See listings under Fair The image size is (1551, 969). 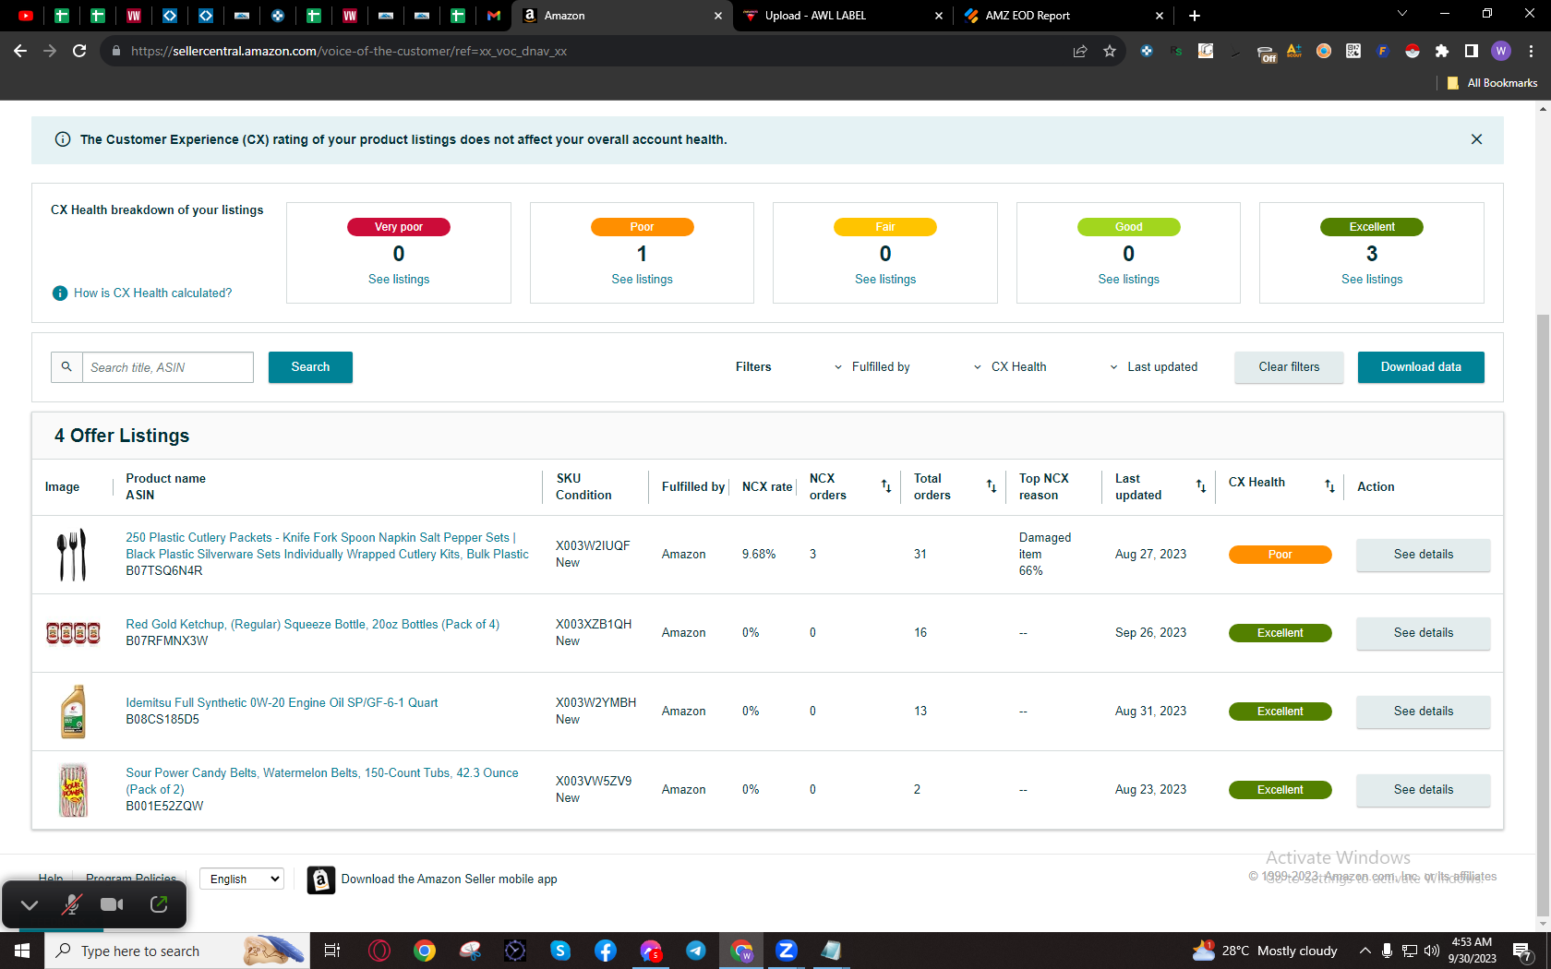[x=885, y=280]
